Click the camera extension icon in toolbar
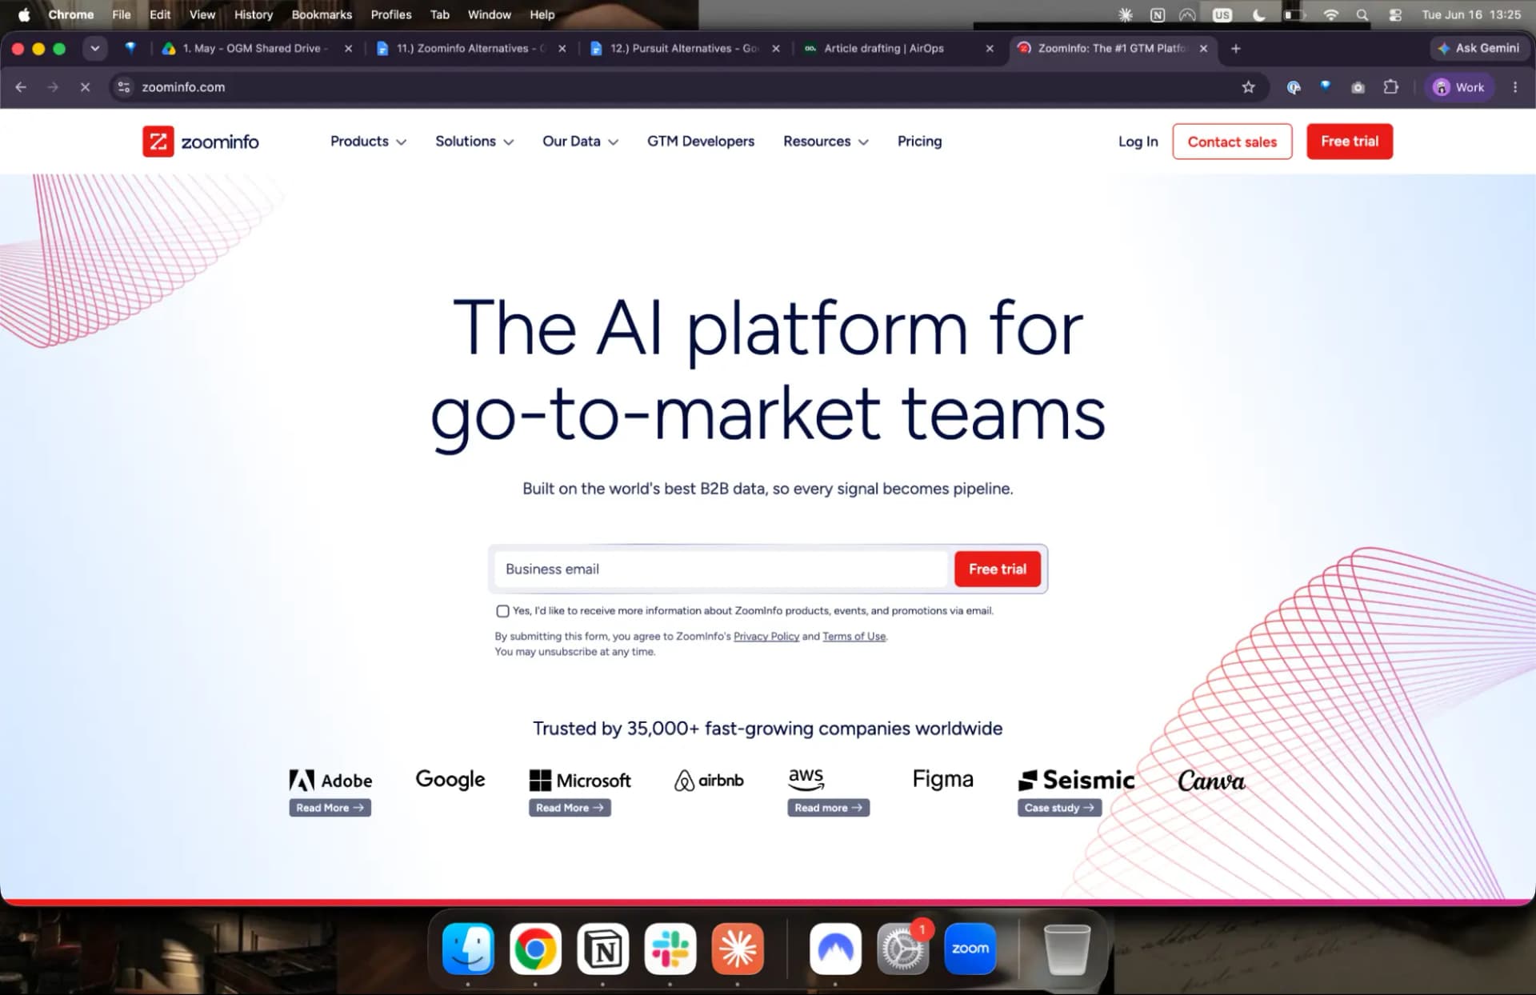1536x995 pixels. click(x=1358, y=87)
